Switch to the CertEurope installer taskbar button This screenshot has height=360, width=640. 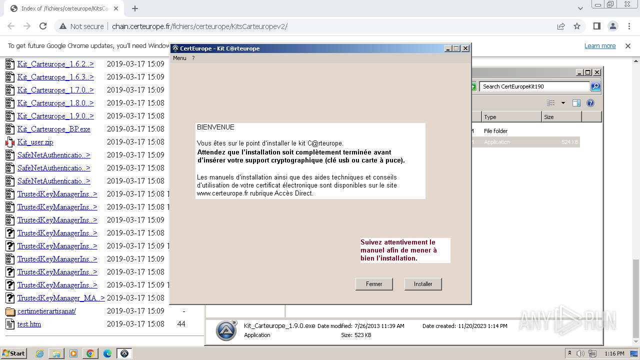click(x=124, y=353)
